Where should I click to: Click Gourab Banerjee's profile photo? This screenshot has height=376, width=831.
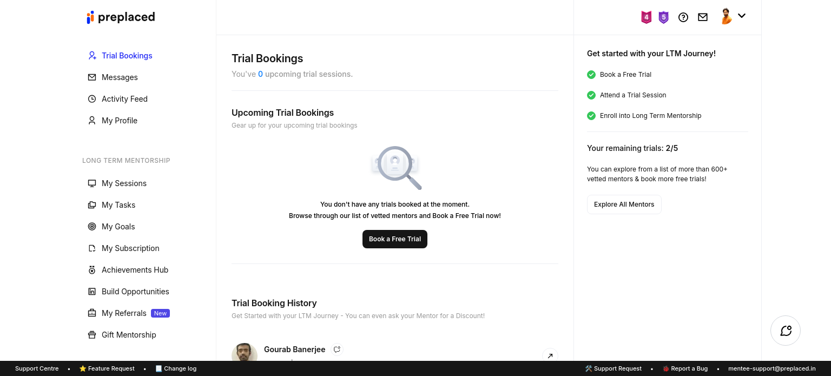(245, 353)
